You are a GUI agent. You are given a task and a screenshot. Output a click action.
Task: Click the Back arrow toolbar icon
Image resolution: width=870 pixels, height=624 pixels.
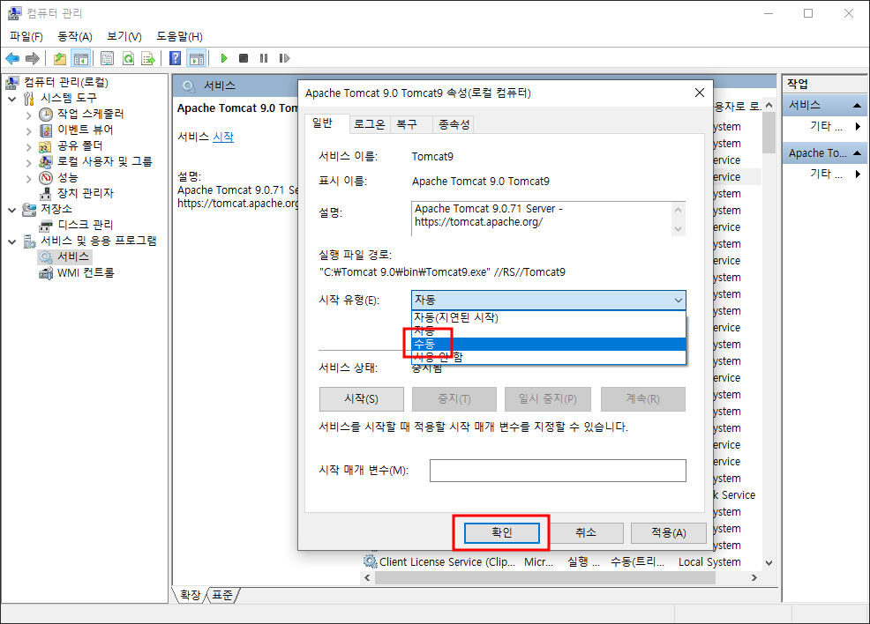tap(12, 58)
